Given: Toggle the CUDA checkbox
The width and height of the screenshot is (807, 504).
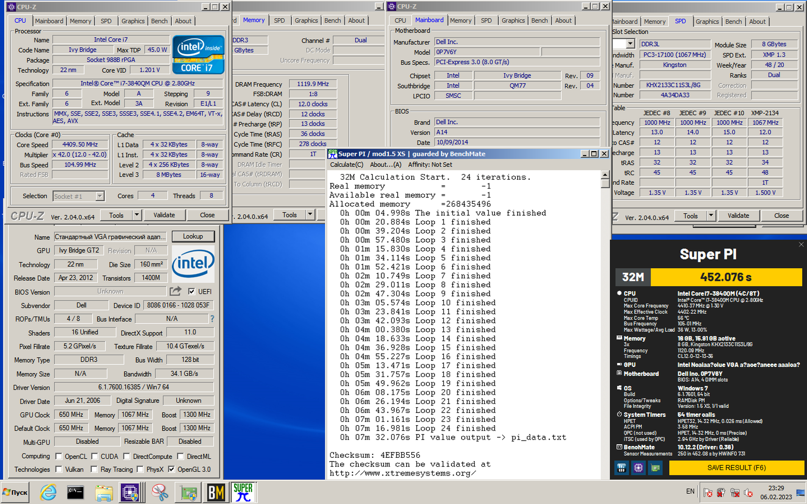Looking at the screenshot, I should [94, 456].
